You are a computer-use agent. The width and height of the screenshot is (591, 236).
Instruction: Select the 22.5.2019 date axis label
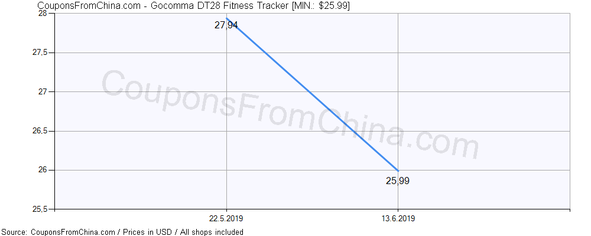pos(226,218)
